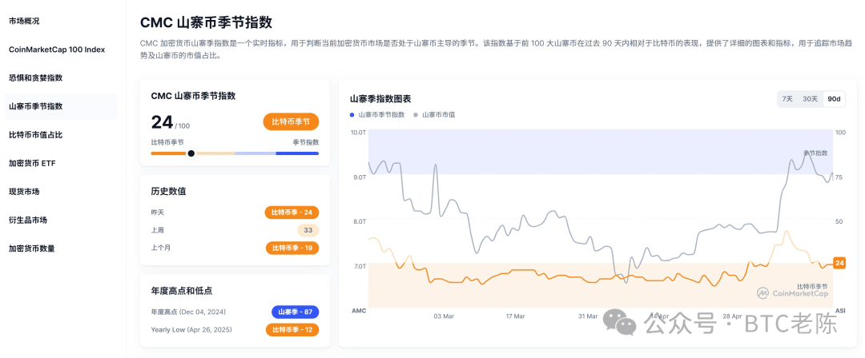
Task: Click the orange 比特币季节 badge
Action: click(291, 121)
